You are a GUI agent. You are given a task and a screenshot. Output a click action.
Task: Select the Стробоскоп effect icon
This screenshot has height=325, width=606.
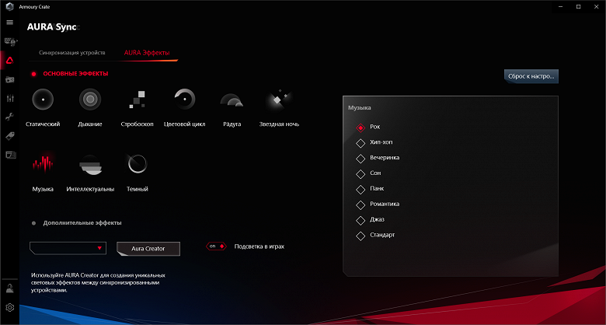click(x=137, y=100)
